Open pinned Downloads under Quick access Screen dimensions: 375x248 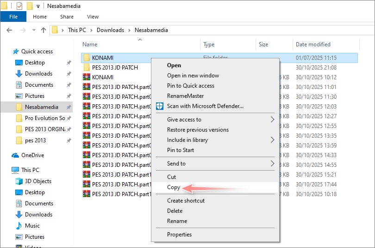(38, 74)
